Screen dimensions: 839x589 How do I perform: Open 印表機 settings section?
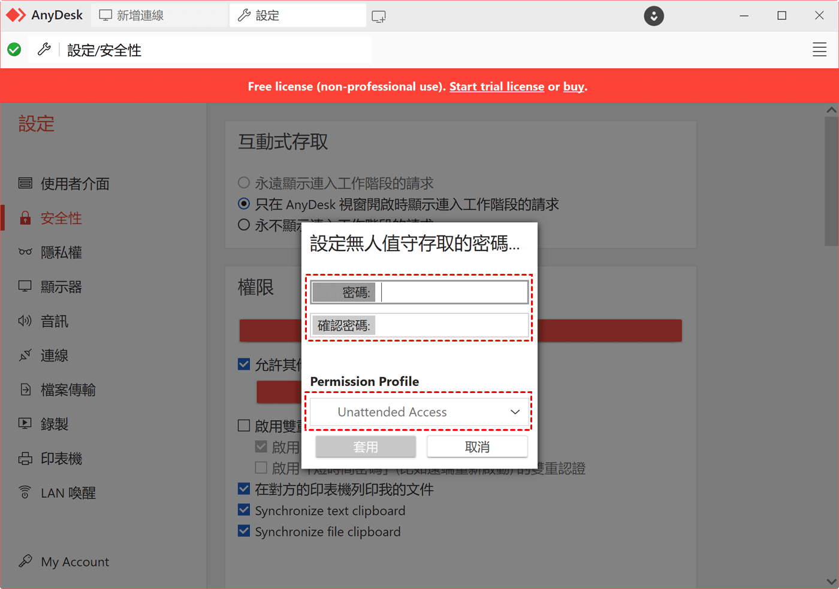[x=61, y=458]
